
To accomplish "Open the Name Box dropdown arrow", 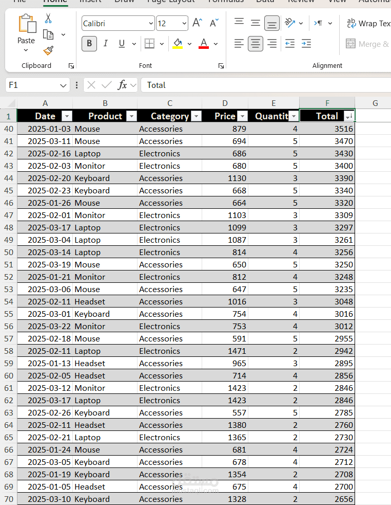I will 63,85.
